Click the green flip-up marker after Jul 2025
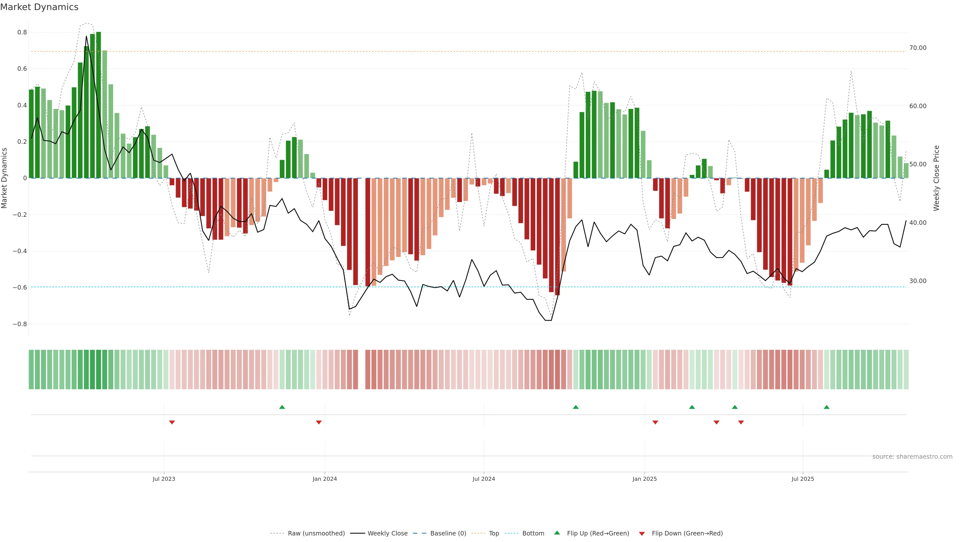The image size is (965, 542). click(826, 407)
